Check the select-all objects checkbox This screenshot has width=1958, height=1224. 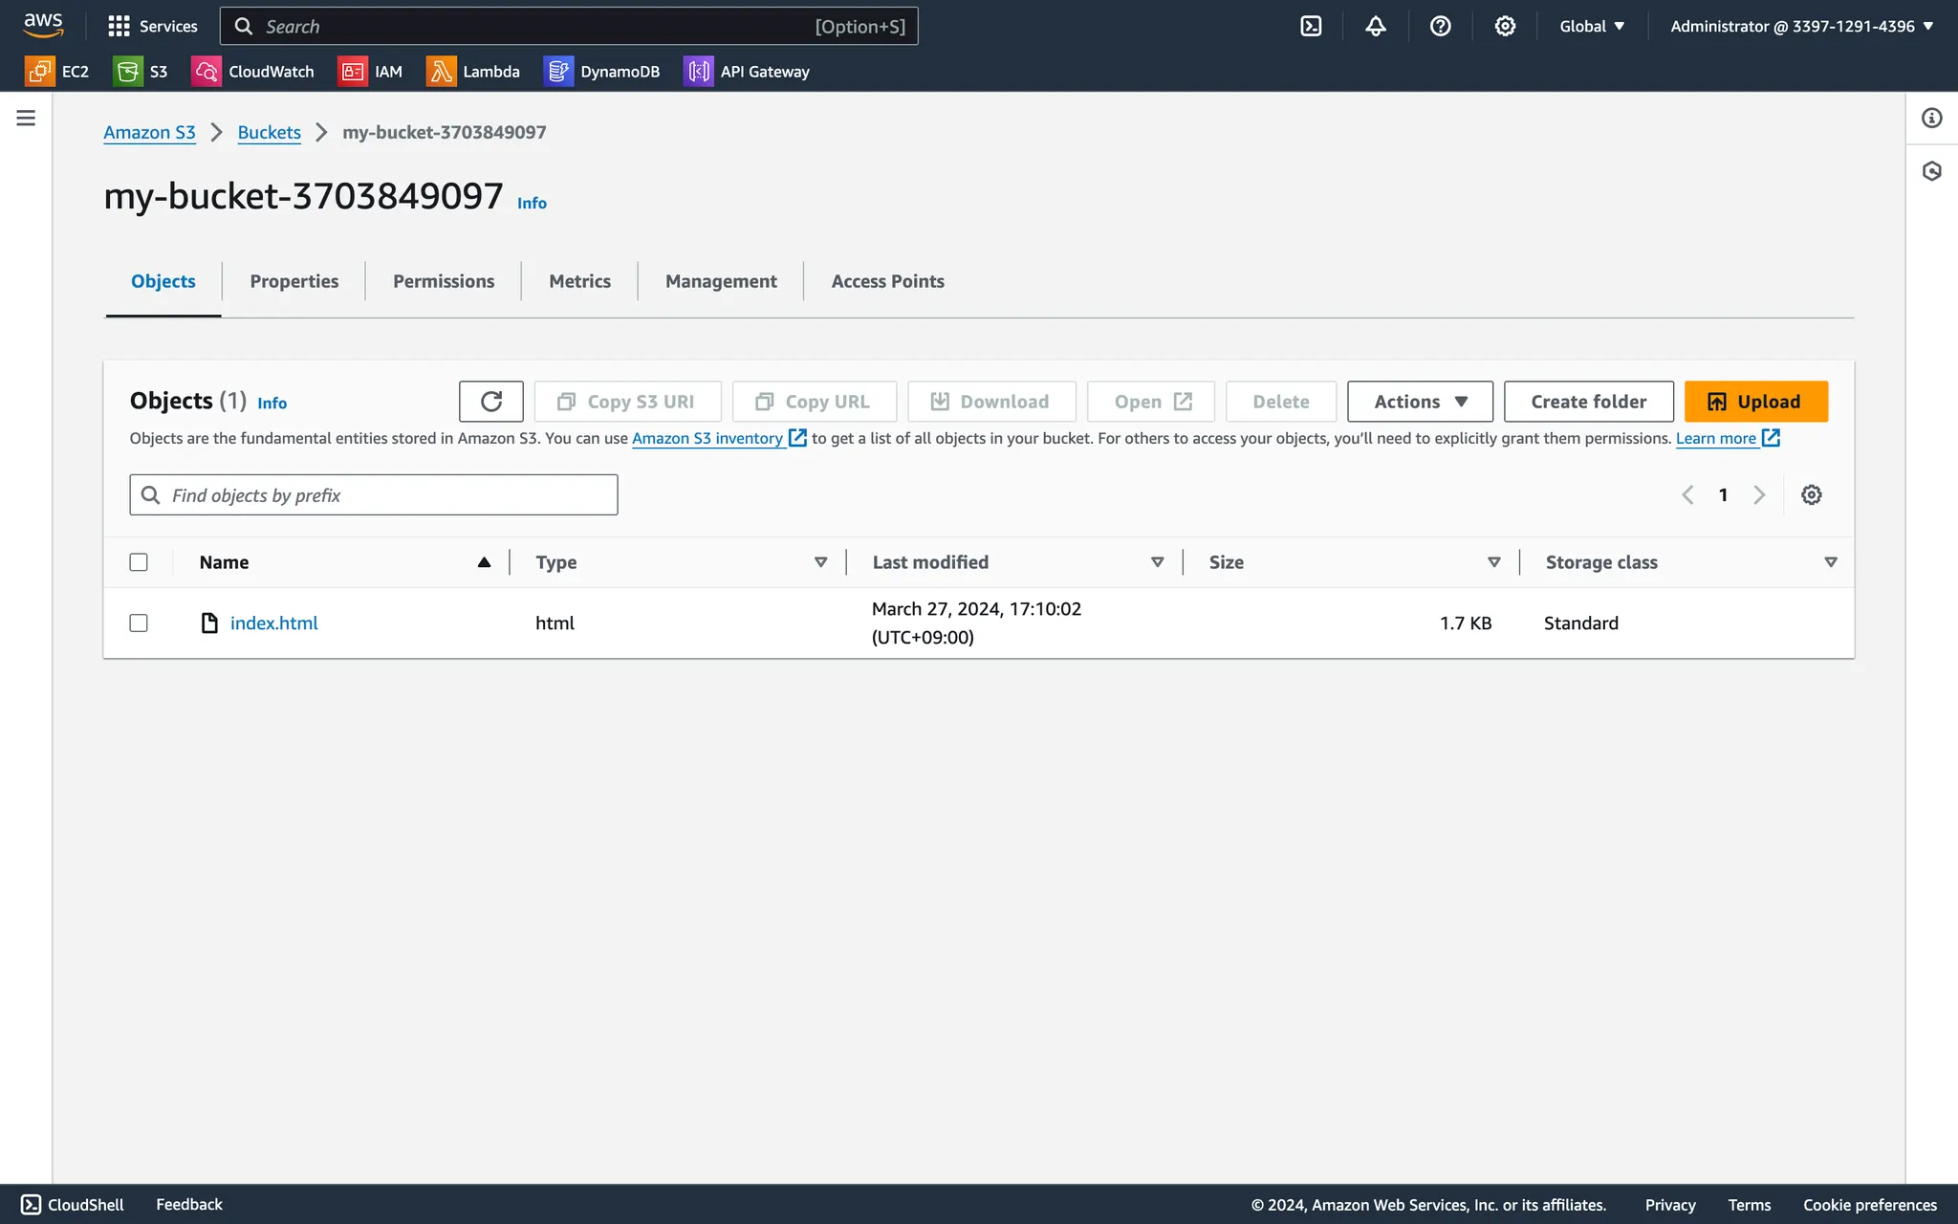pos(139,562)
